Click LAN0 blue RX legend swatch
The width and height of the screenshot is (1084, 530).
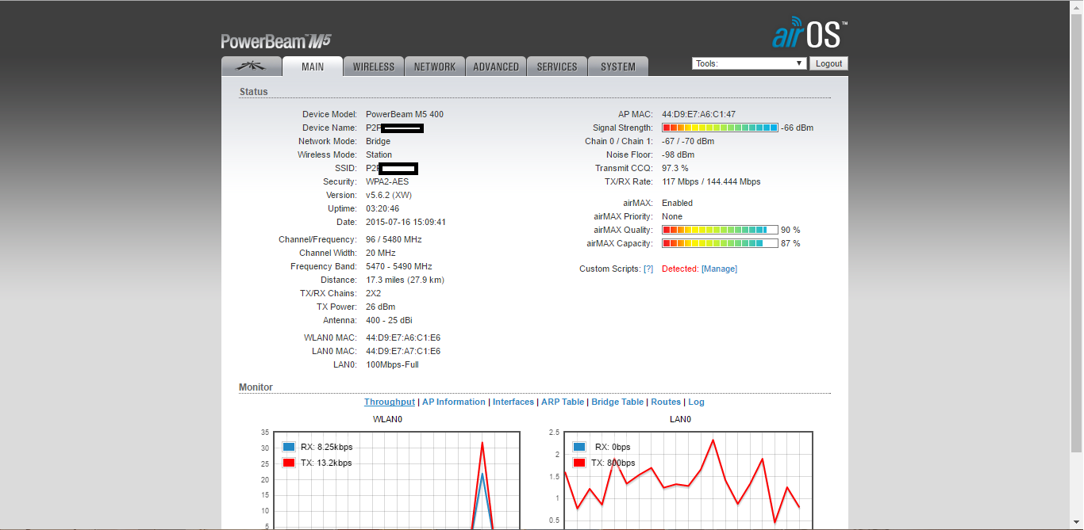pos(580,447)
